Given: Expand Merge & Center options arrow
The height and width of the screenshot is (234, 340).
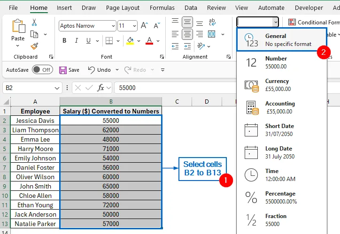Looking at the screenshot, I should (223, 34).
